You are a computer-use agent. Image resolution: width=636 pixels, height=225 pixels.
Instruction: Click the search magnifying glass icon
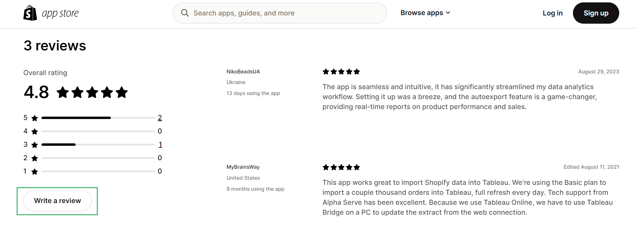click(185, 13)
